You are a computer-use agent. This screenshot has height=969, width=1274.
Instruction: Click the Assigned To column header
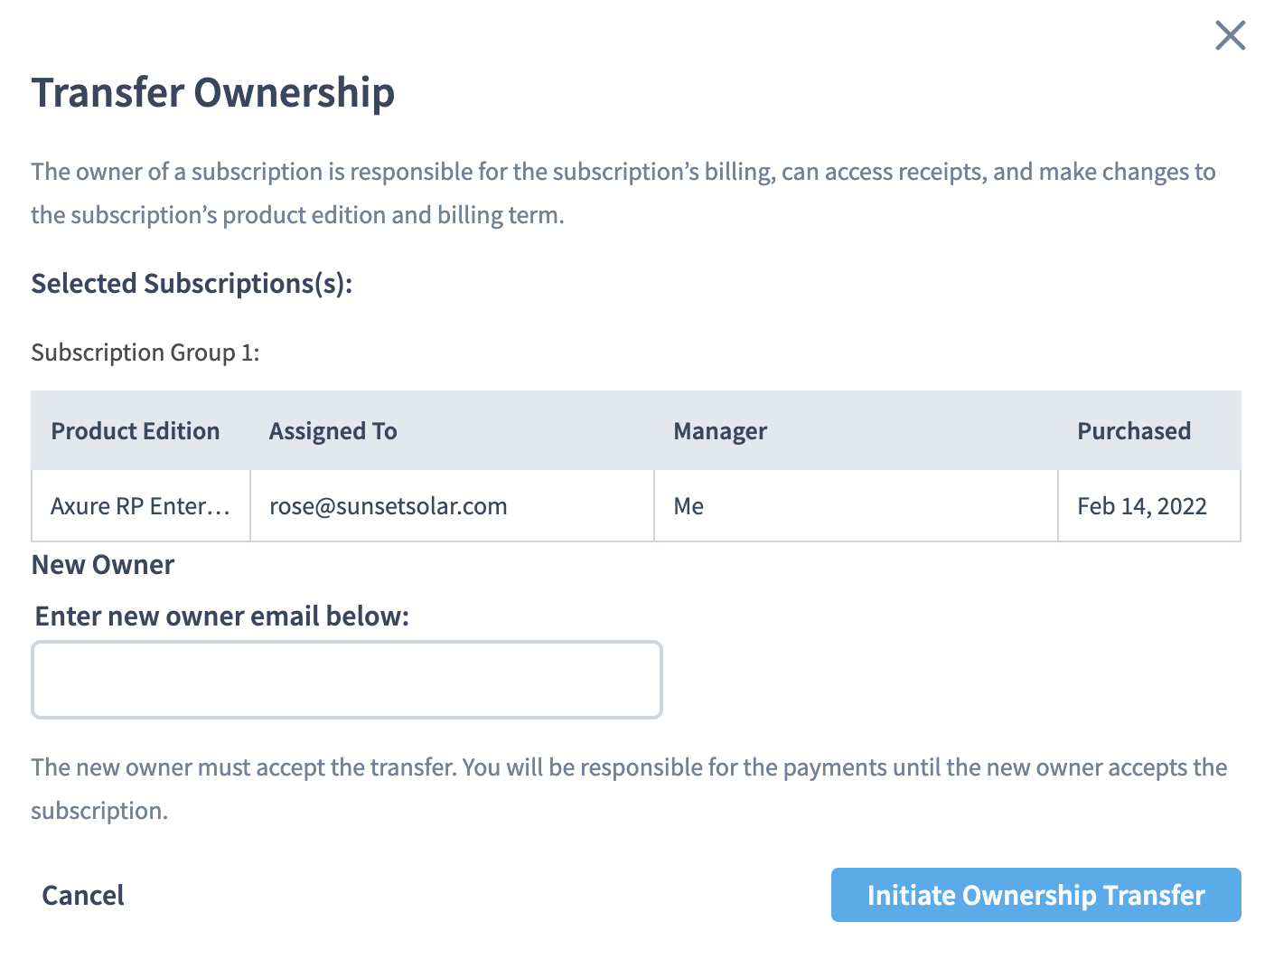pos(333,431)
